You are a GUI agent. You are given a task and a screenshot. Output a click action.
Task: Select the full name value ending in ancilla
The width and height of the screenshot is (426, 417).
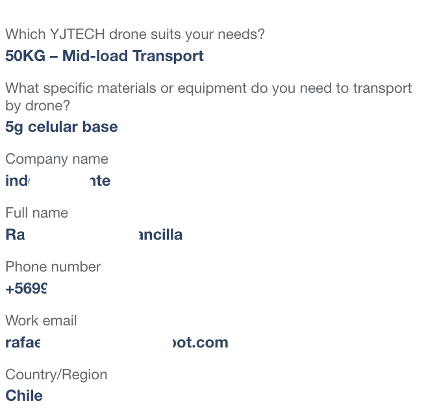pos(94,234)
